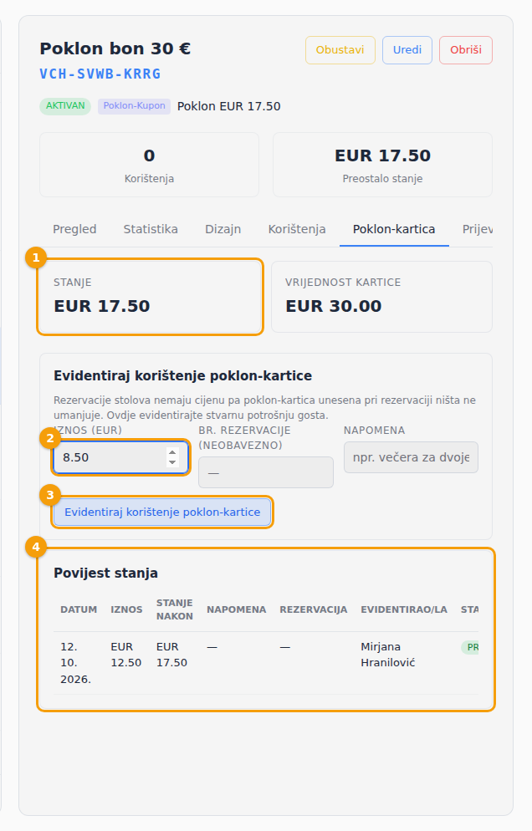
Task: Submit Evidentiraj korištenje poklon-kartice button
Action: click(162, 512)
